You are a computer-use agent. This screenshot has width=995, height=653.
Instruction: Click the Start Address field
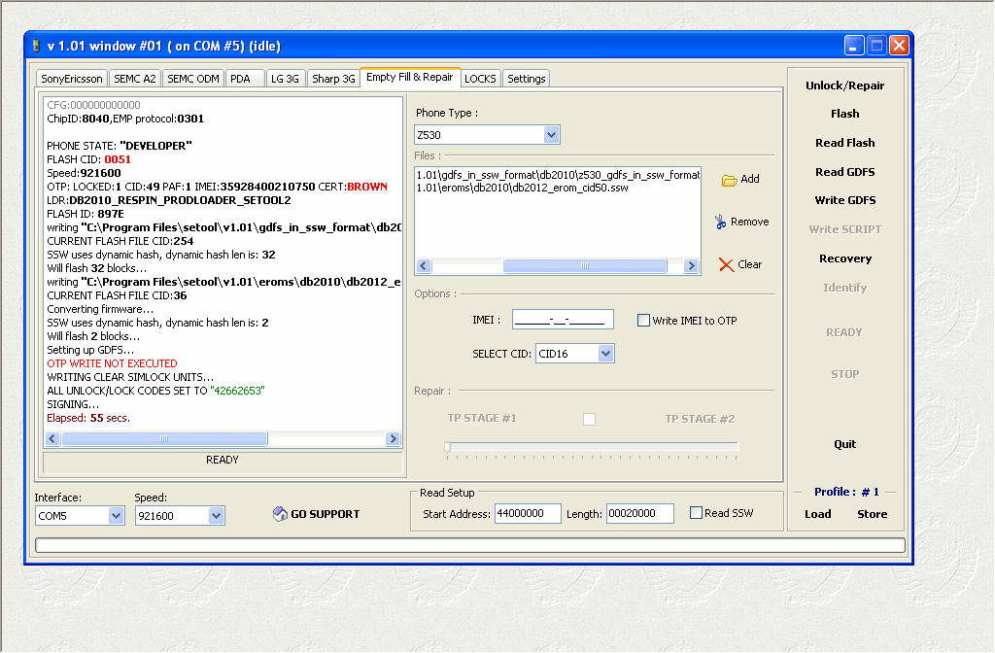pyautogui.click(x=528, y=513)
